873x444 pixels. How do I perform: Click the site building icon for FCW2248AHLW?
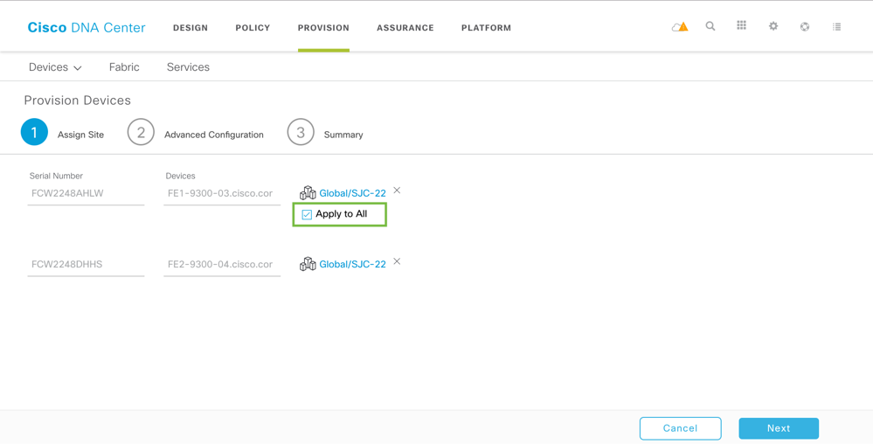tap(308, 193)
